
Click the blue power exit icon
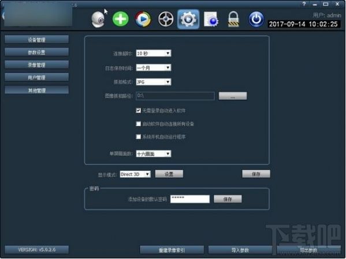tap(256, 19)
